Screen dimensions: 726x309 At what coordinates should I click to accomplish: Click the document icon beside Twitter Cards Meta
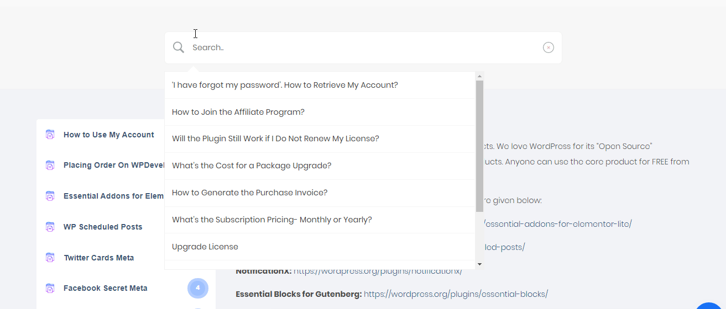pyautogui.click(x=50, y=258)
